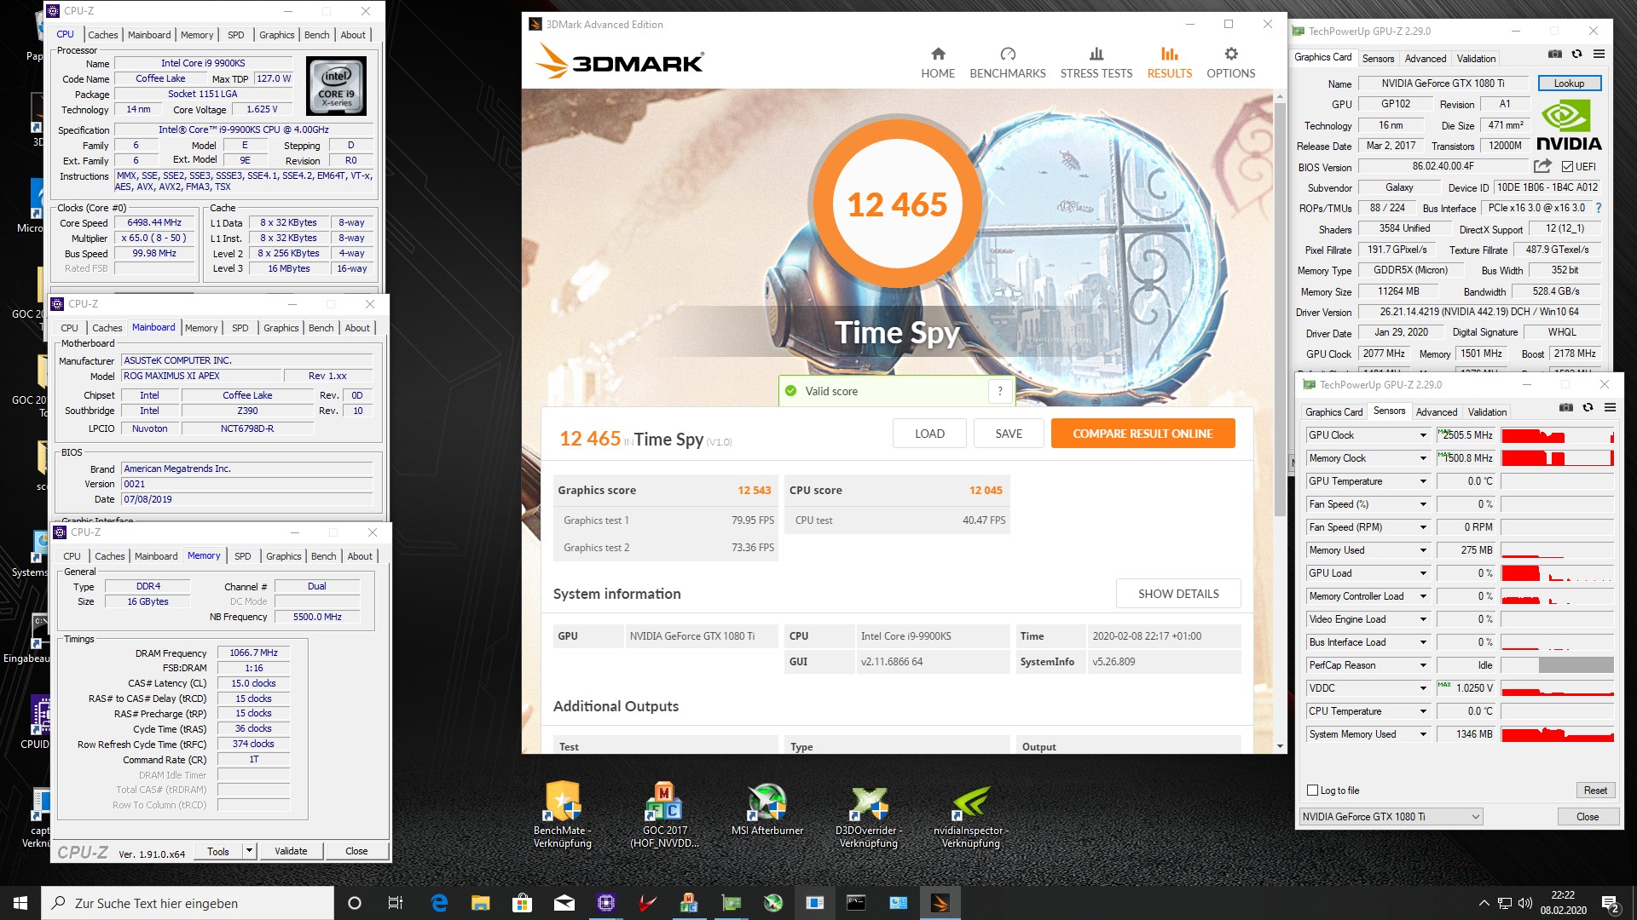Open the BENCHMARKS section in 3DMark
The image size is (1637, 920).
coord(1007,63)
